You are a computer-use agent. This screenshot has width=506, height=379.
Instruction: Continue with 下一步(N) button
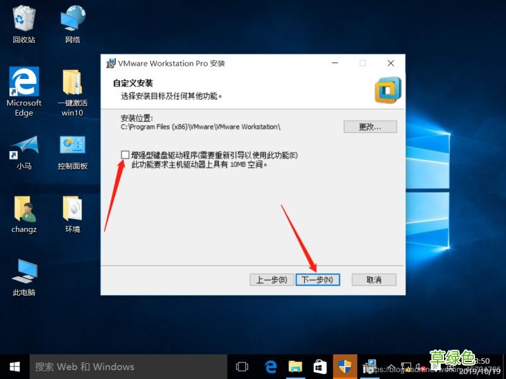click(318, 280)
